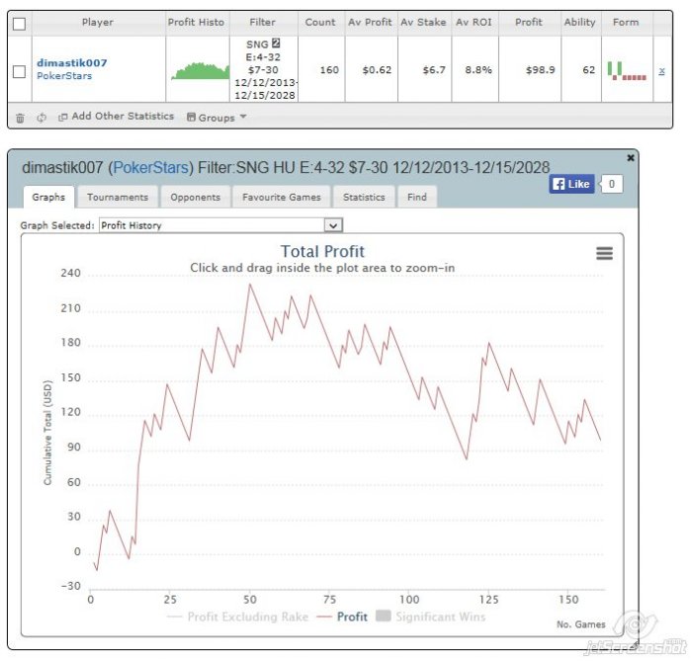Tick the select-all checkbox in table header
The image size is (692, 661).
19,24
